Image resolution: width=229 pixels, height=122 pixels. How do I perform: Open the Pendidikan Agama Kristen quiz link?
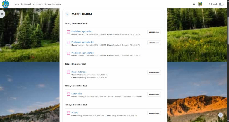[x=83, y=42]
